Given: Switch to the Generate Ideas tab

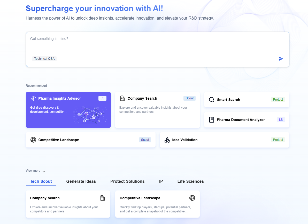Looking at the screenshot, I should (x=81, y=182).
